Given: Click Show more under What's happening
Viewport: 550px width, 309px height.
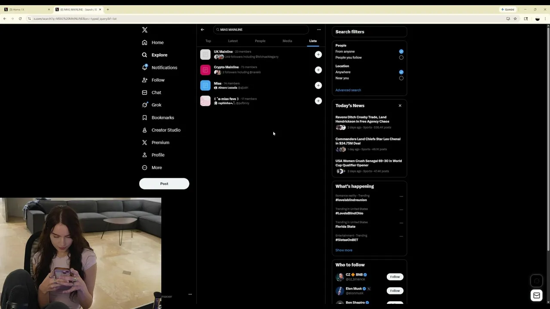Looking at the screenshot, I should [344, 250].
